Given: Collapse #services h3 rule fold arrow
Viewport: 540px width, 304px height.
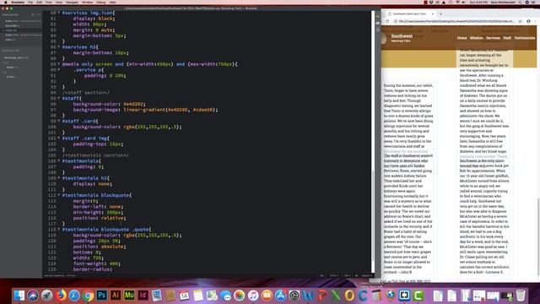Looking at the screenshot, I should 59,47.
